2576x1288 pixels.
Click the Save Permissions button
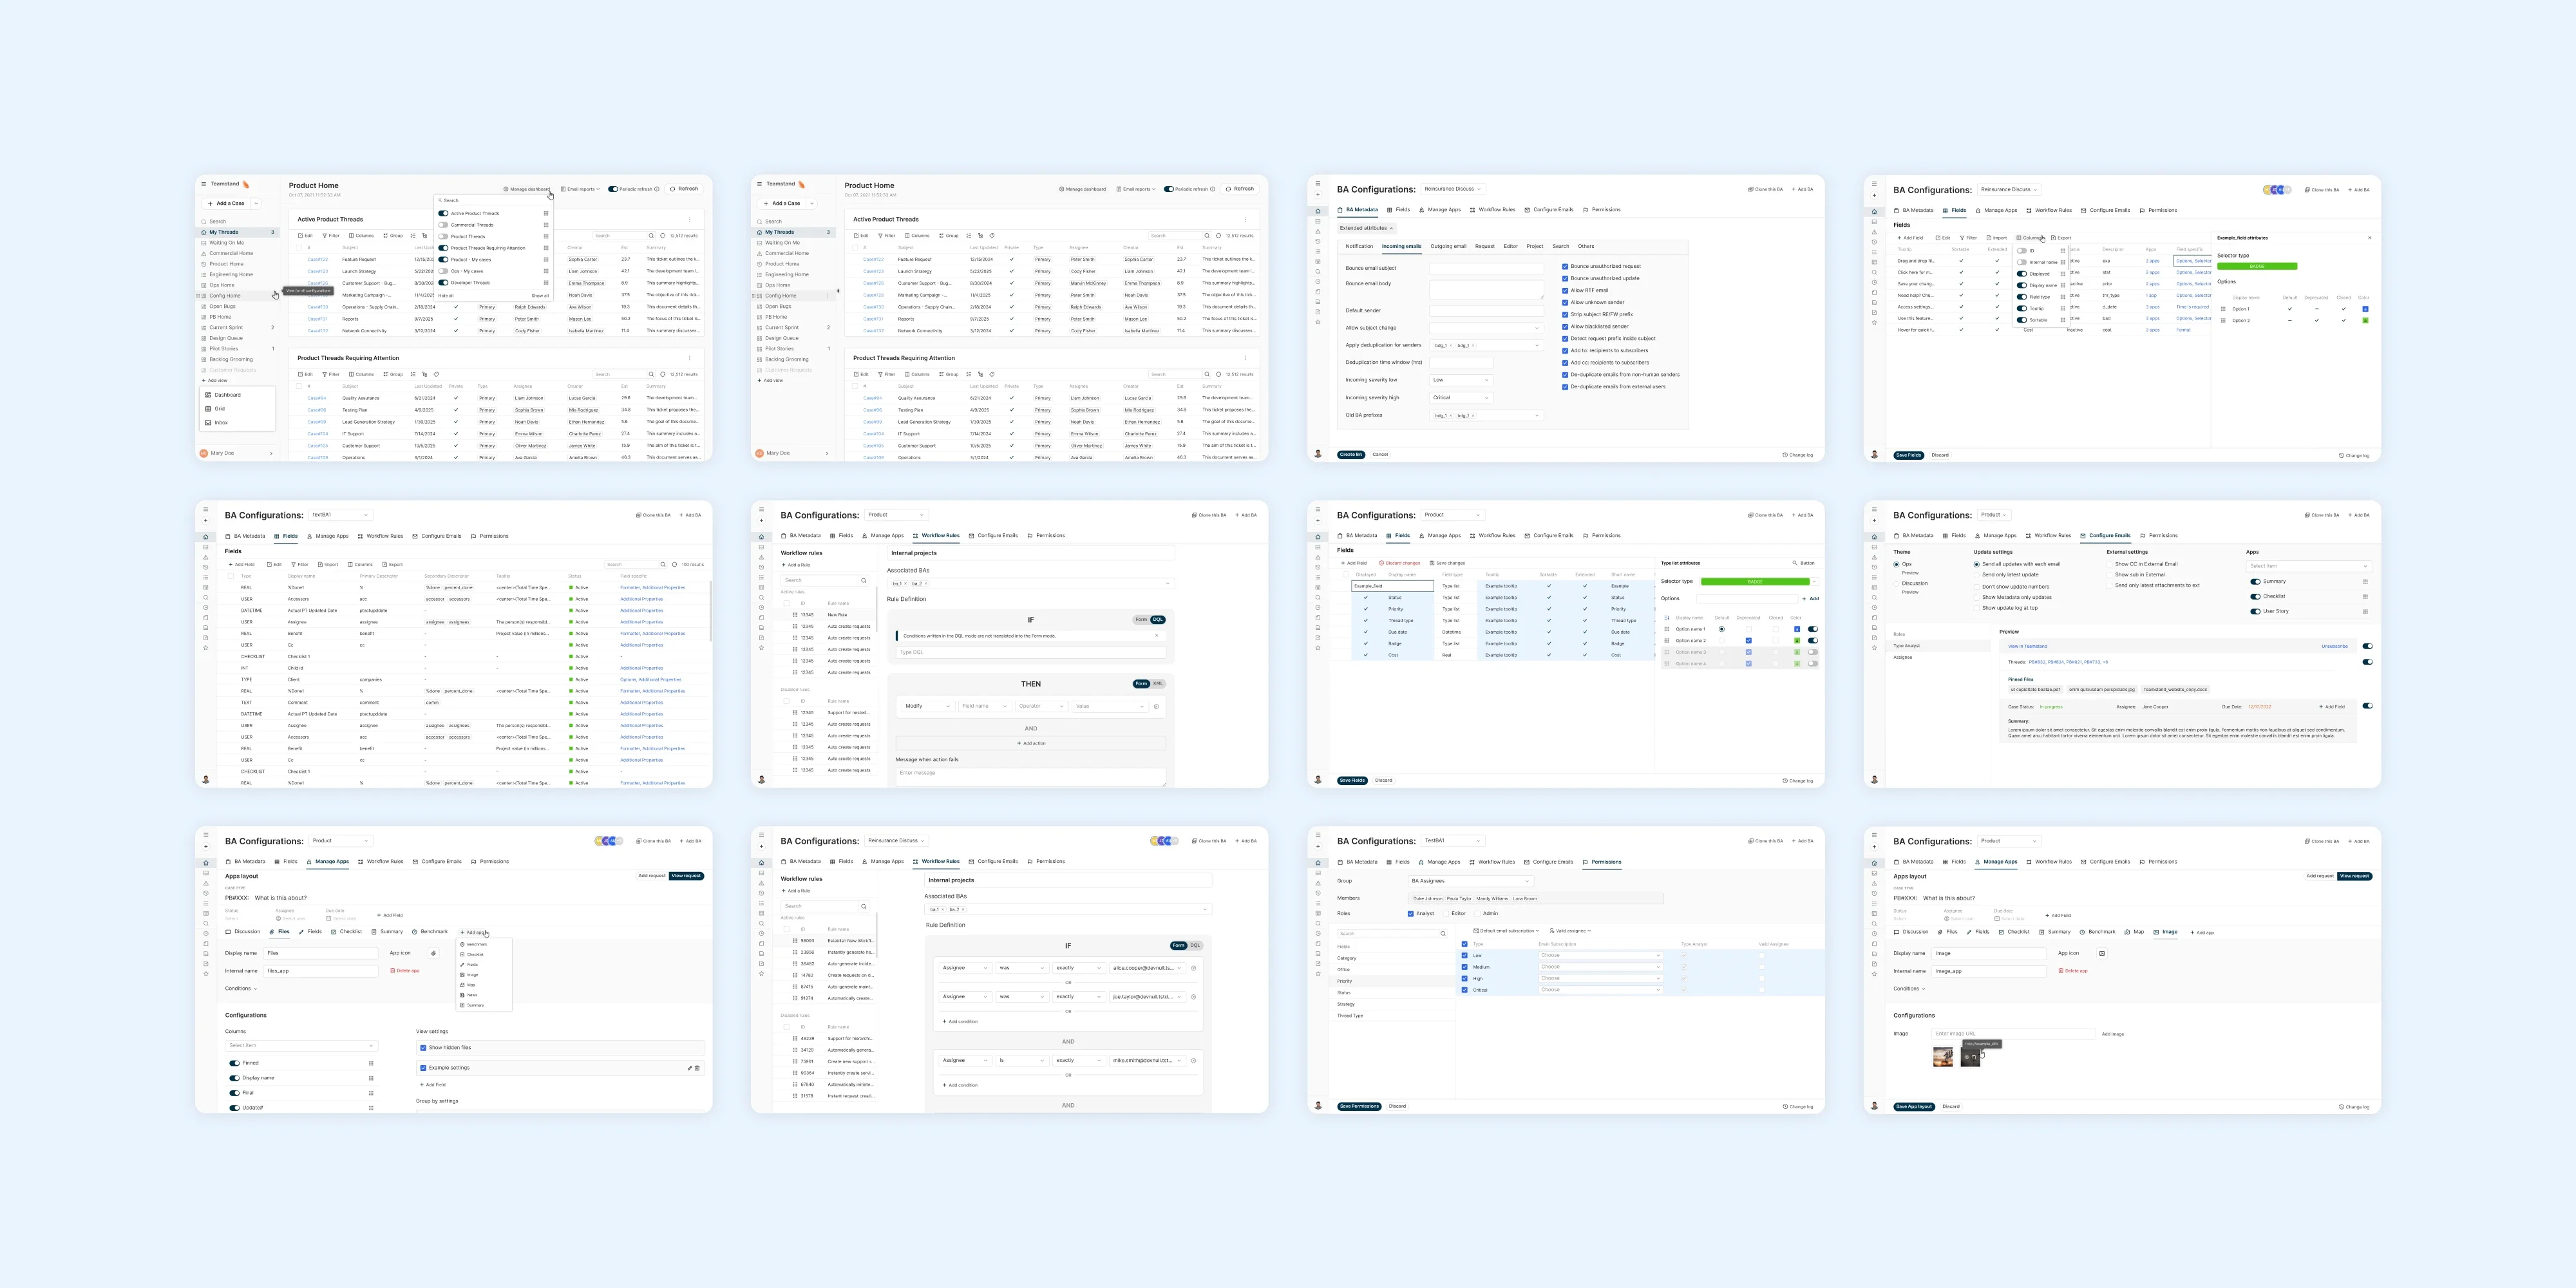(1359, 1106)
